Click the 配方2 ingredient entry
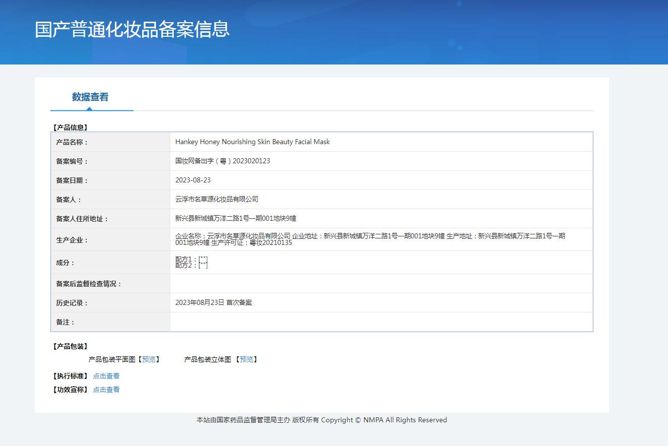 click(191, 265)
